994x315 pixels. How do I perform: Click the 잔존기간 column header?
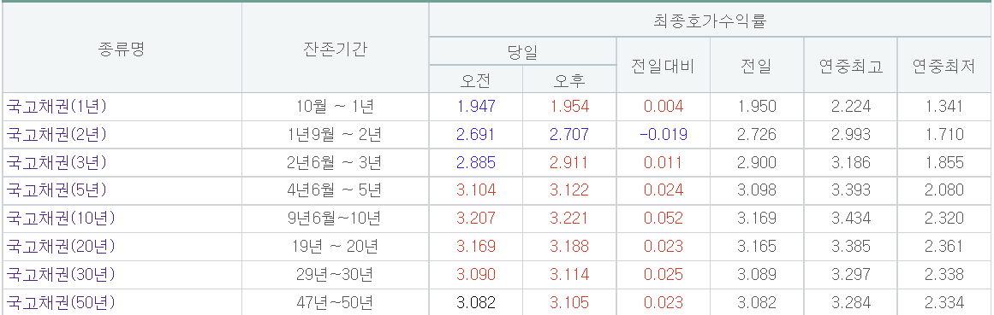335,50
